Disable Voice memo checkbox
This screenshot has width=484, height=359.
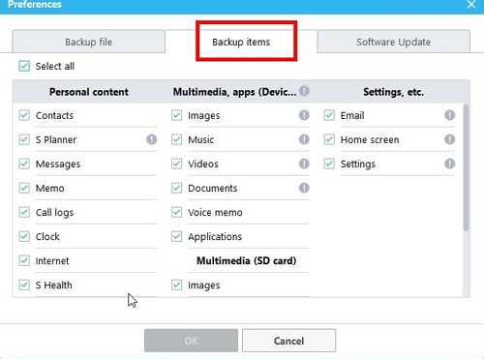[176, 212]
